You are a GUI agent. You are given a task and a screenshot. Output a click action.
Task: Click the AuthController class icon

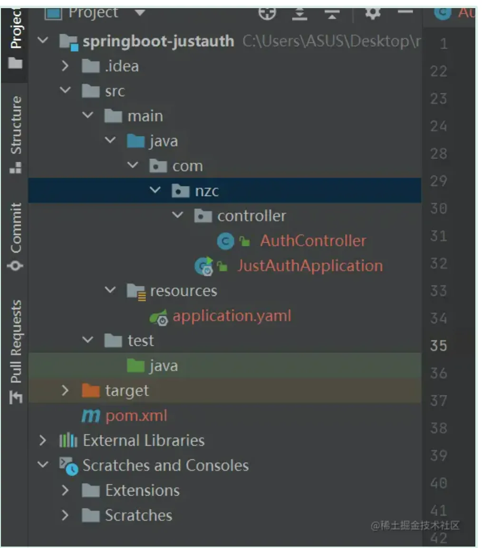[225, 241]
